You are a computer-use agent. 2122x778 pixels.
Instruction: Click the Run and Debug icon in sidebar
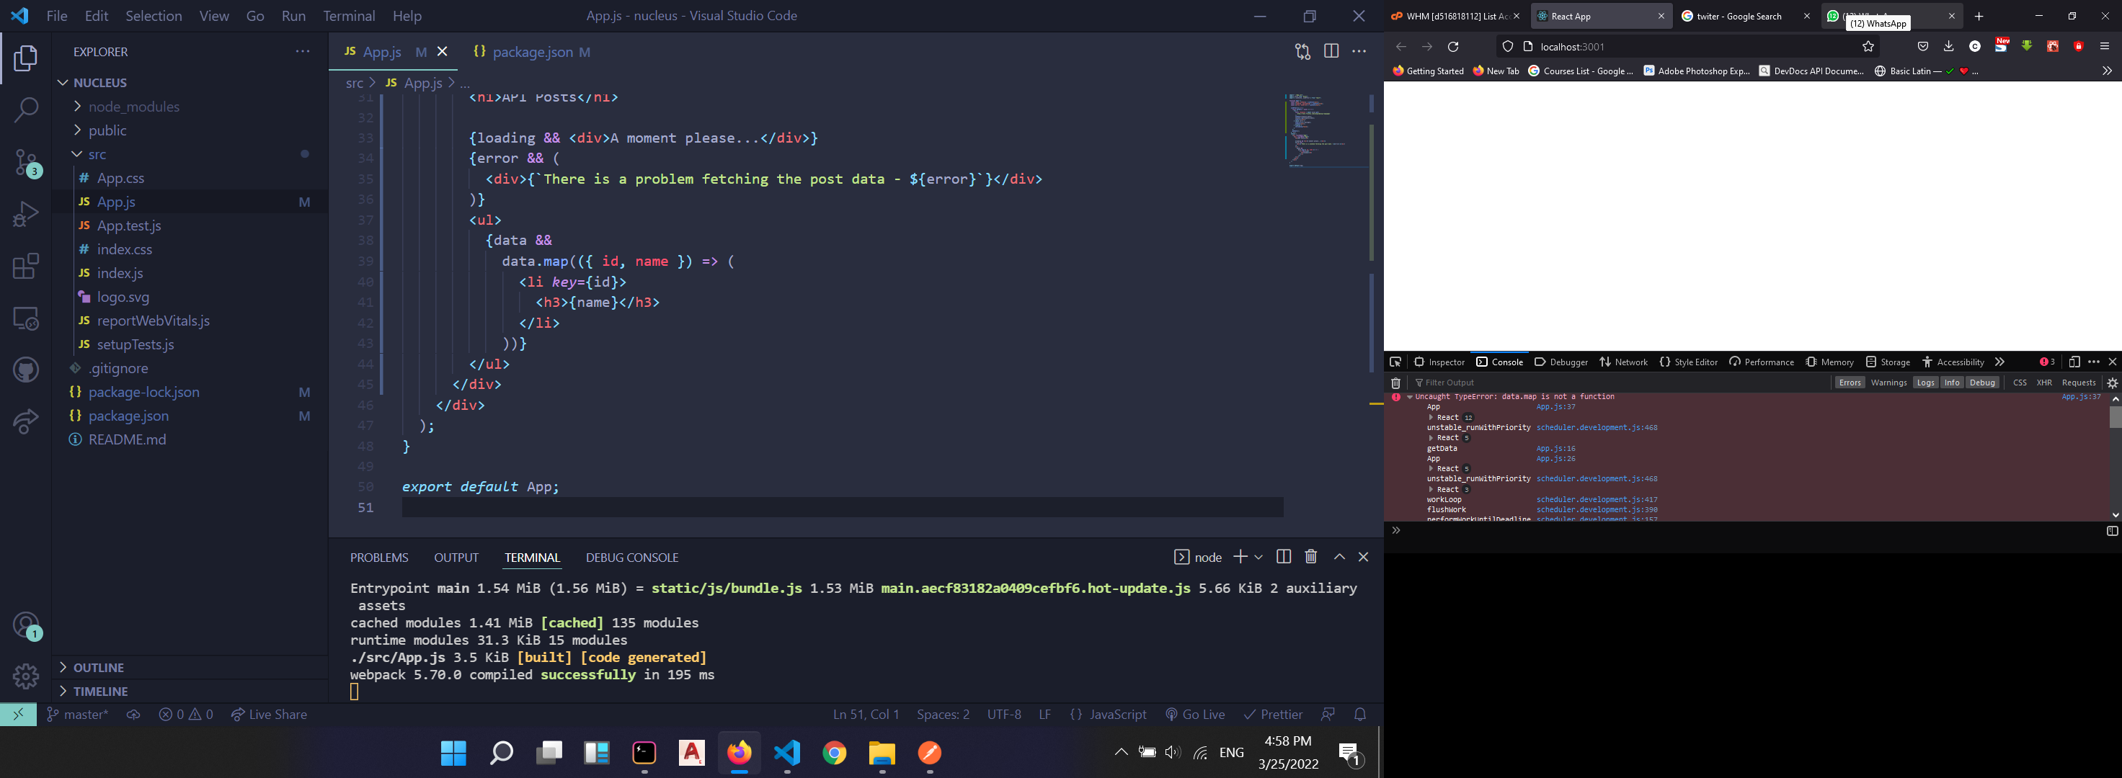point(26,215)
